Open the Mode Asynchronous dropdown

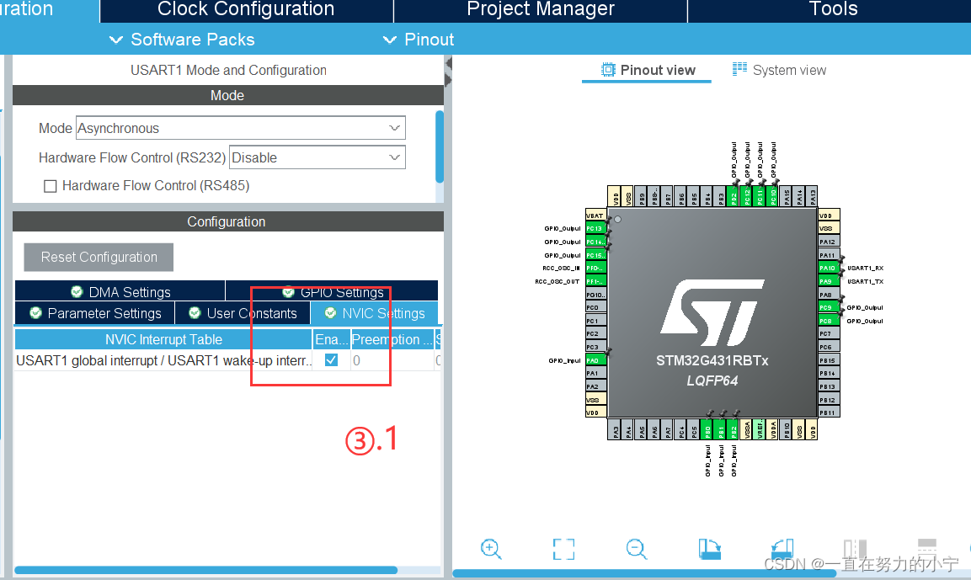pyautogui.click(x=240, y=128)
